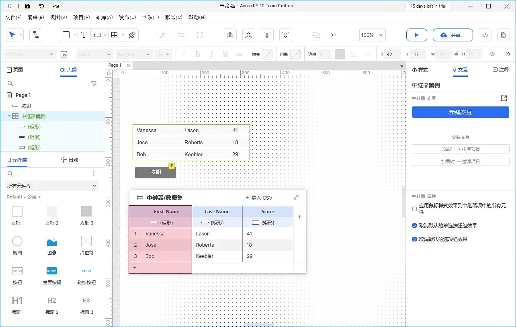Switch to the 样式 tab
Viewport: 516px width, 327px height.
pyautogui.click(x=420, y=70)
